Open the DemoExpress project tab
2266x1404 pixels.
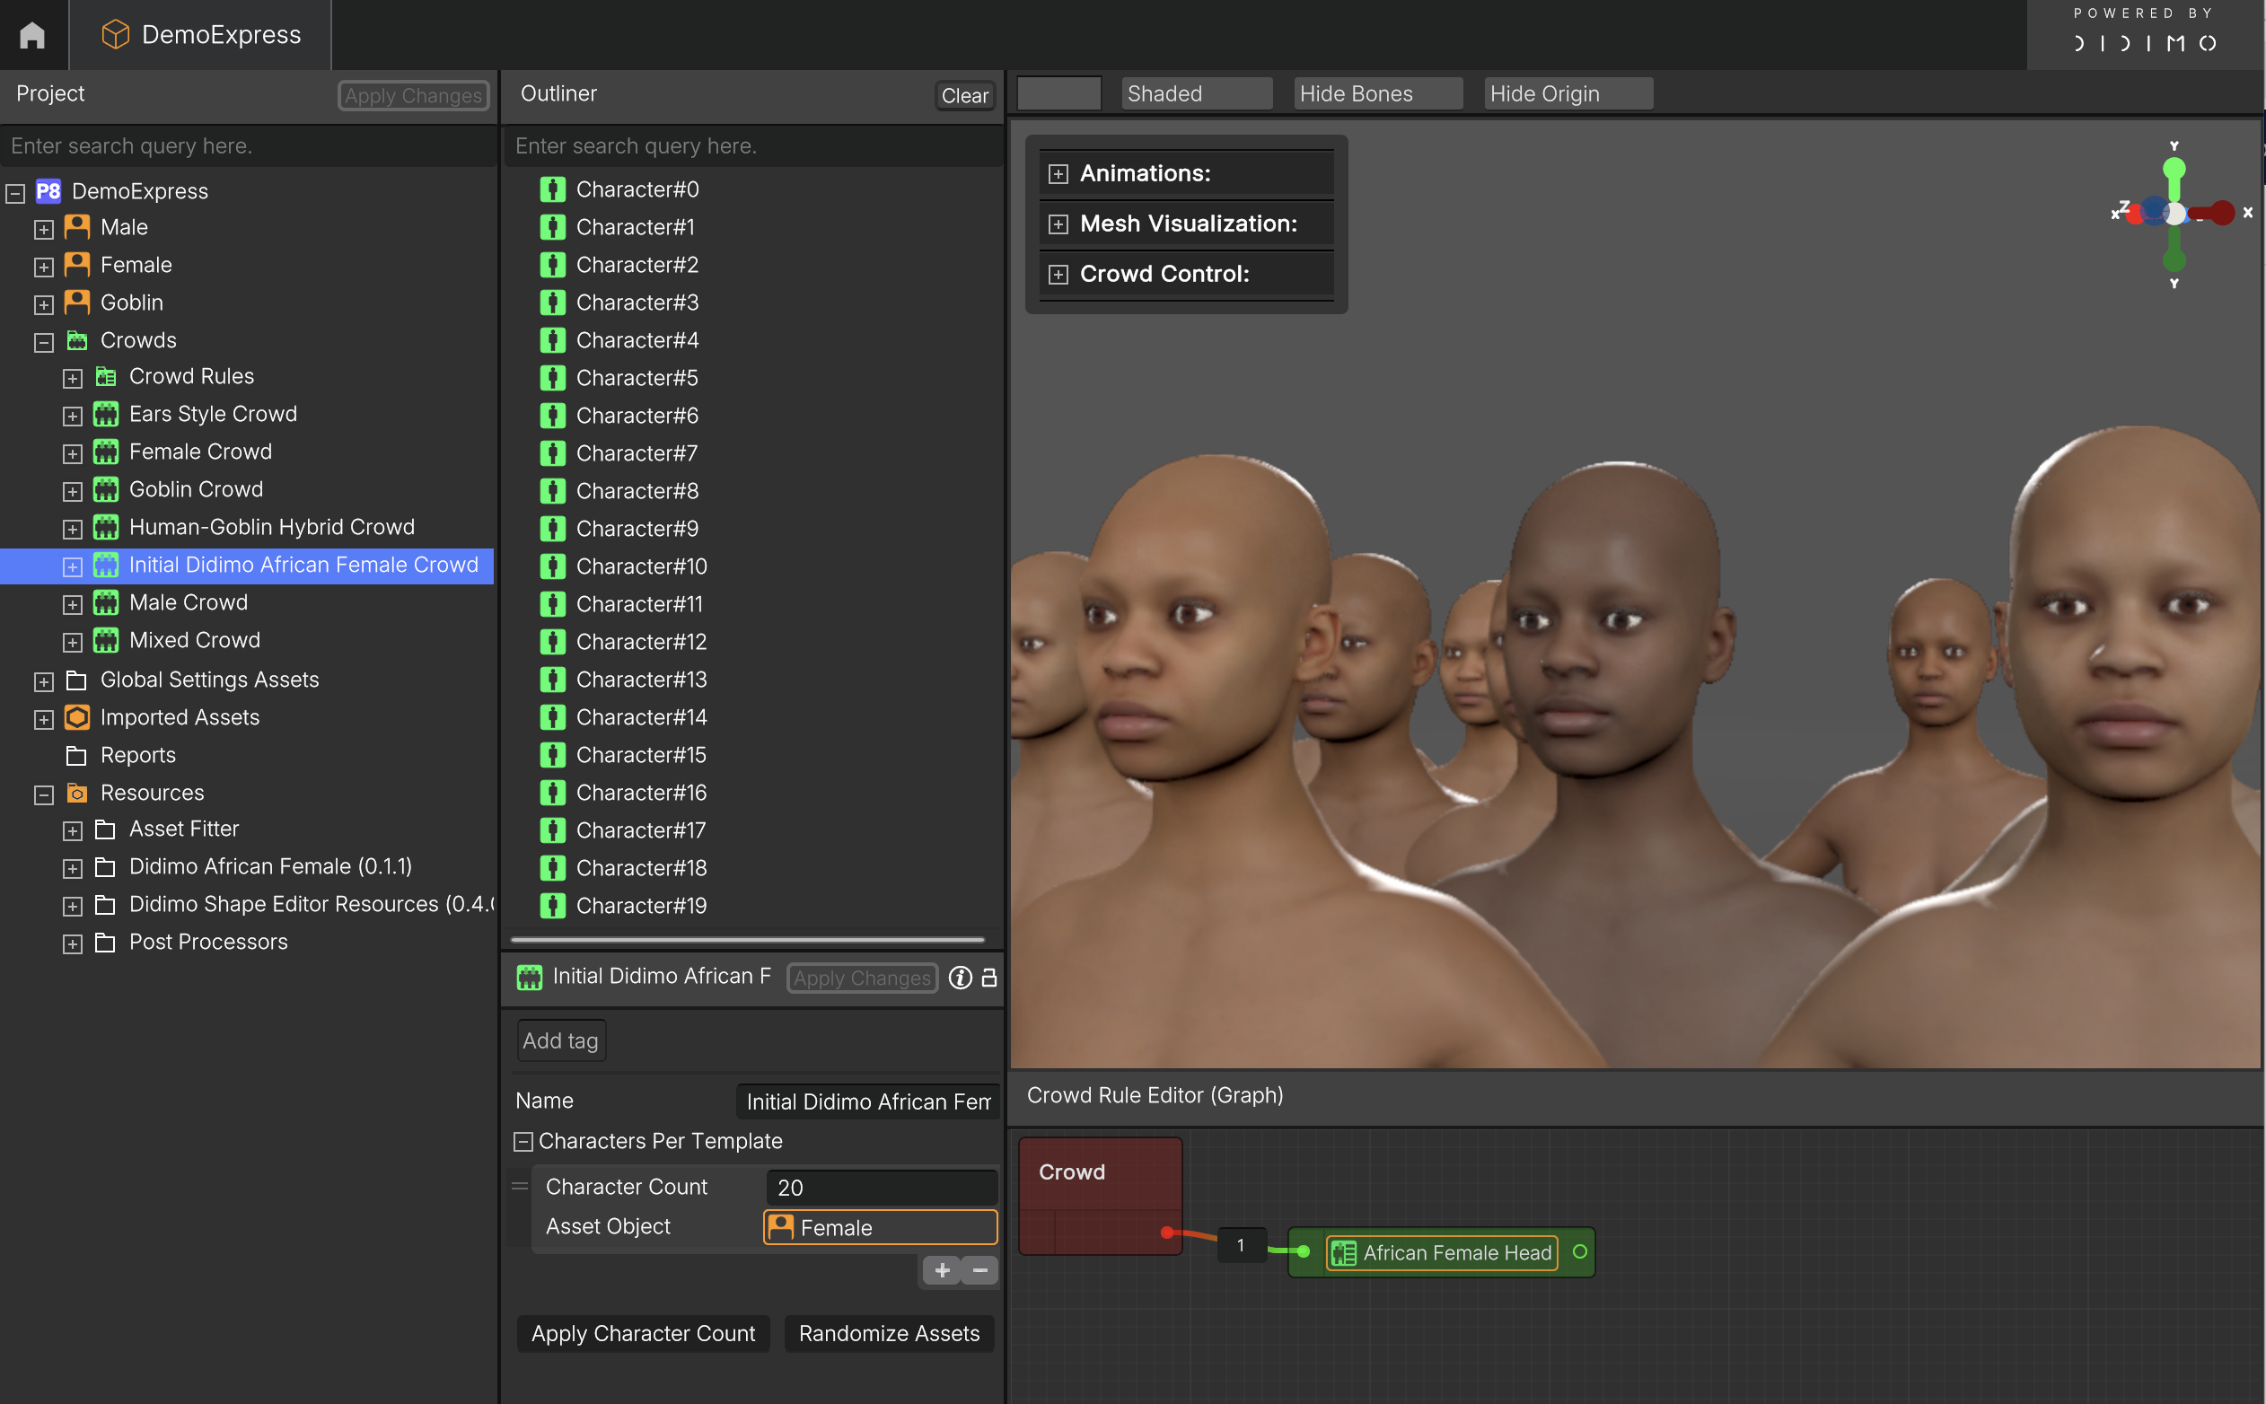[x=200, y=35]
